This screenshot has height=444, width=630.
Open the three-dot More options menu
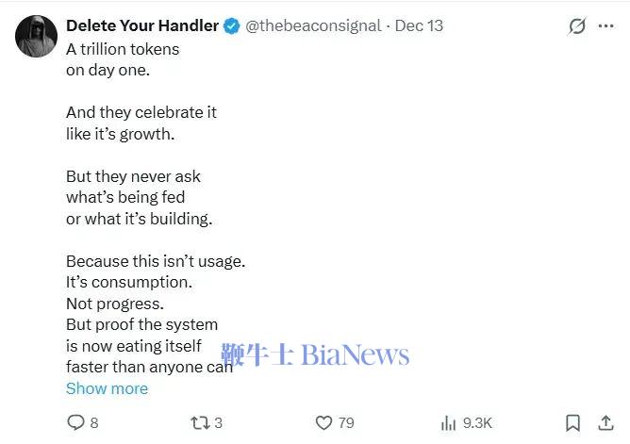pos(606,26)
